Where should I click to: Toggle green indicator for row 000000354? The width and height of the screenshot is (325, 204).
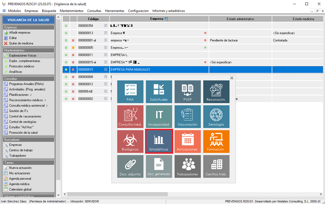(x=66, y=26)
